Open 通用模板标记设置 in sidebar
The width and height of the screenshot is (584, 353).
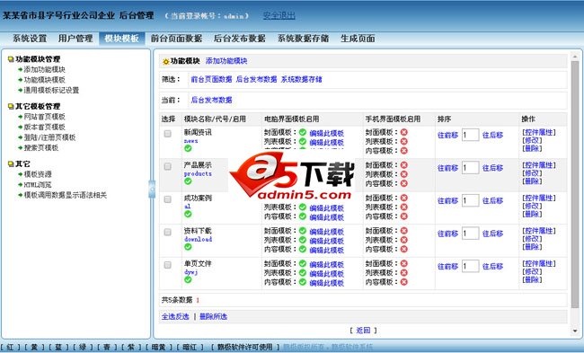(51, 90)
